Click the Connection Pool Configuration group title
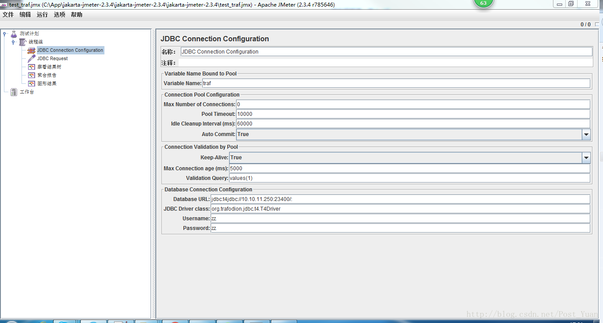 [202, 95]
